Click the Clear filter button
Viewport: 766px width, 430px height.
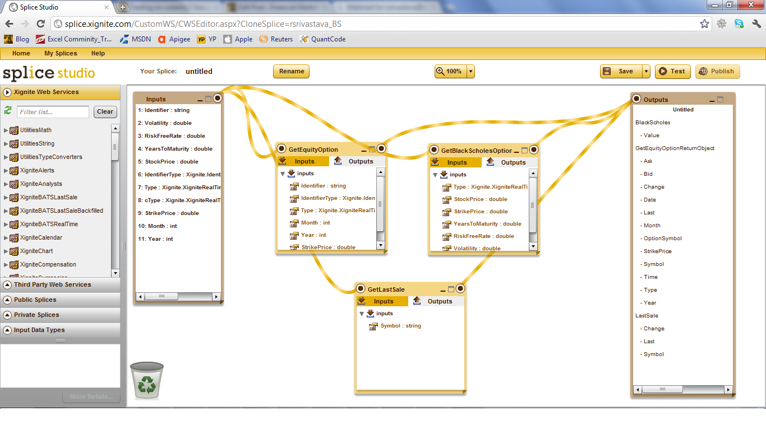[x=105, y=111]
